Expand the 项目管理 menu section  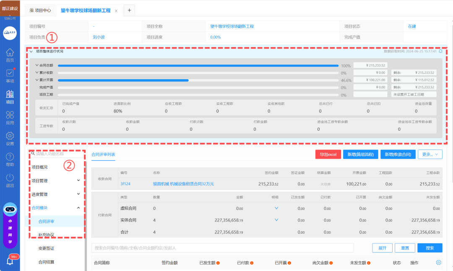point(78,181)
